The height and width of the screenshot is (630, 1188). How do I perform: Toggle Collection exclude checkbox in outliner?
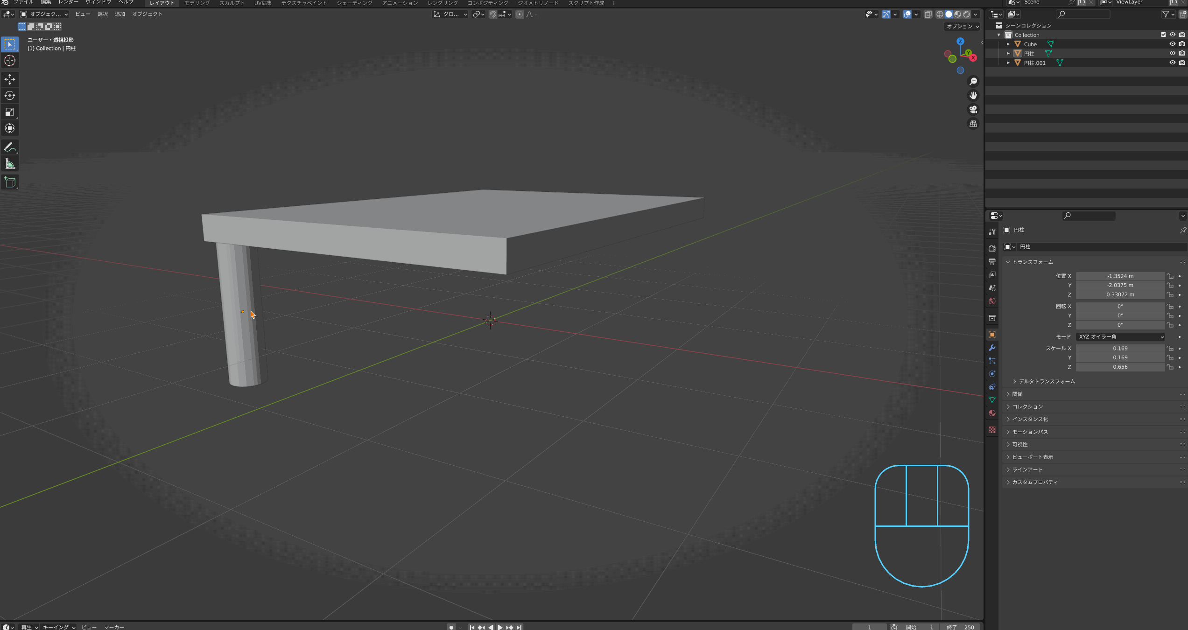[x=1163, y=35]
